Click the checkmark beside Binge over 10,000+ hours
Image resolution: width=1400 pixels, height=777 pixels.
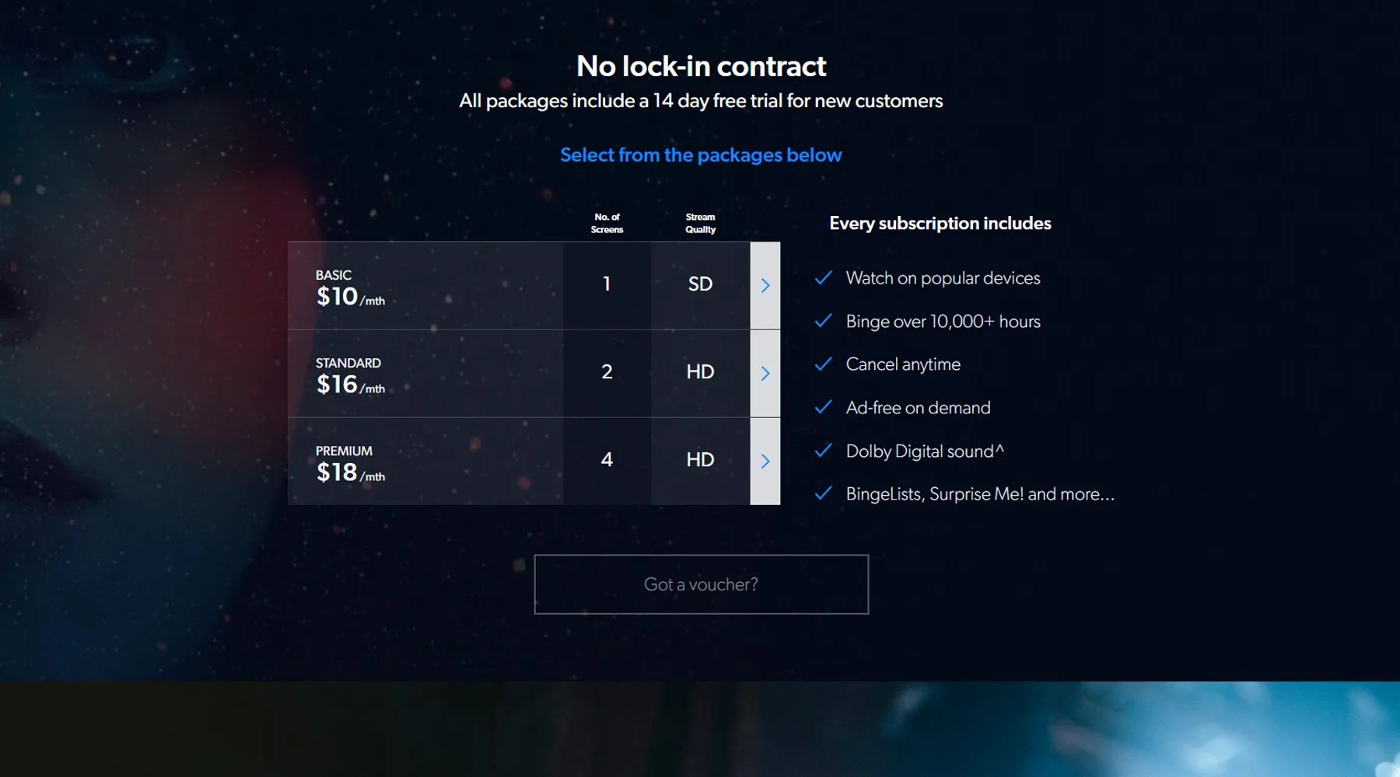(823, 321)
